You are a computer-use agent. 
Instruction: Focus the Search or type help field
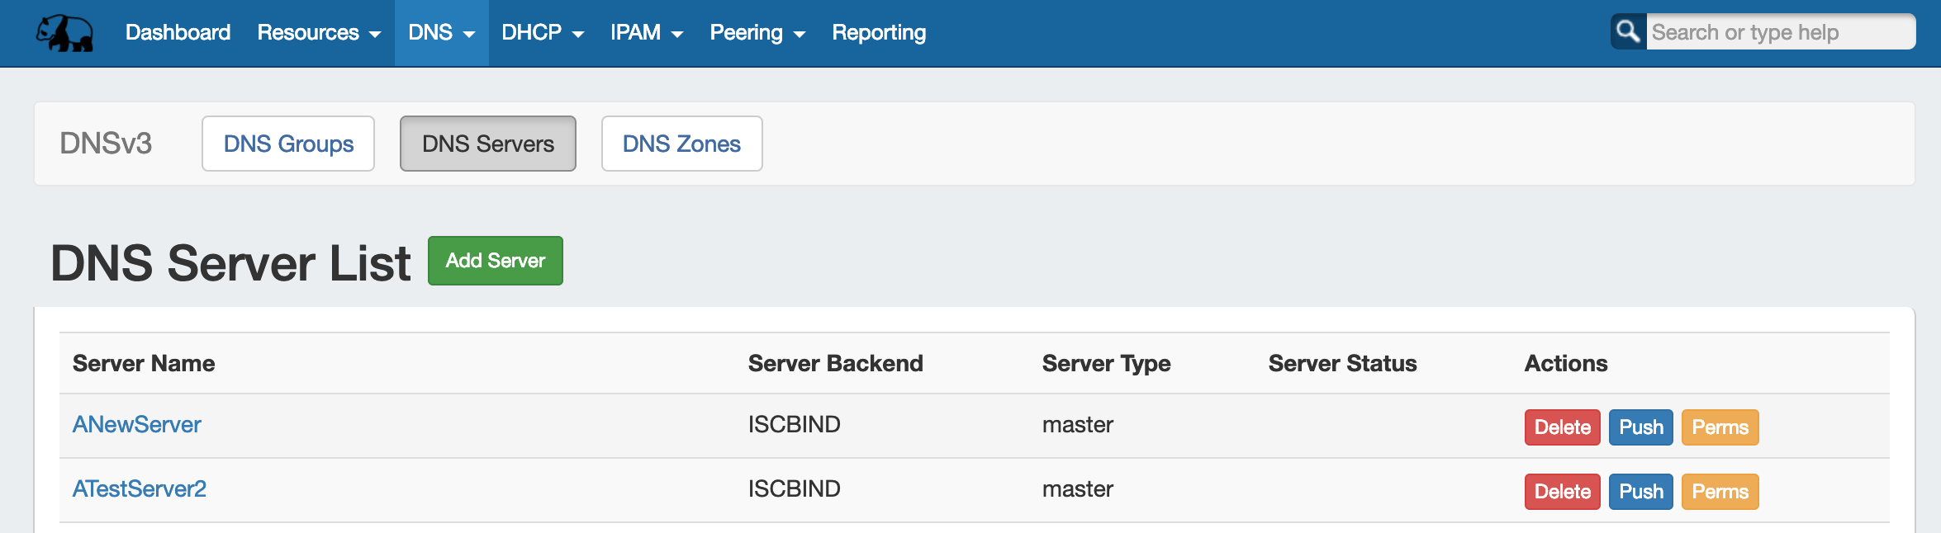pos(1779,32)
